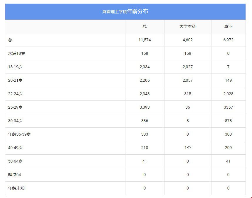Click 0 in 超过64 row's 毕业 column
The image size is (252, 198).
pyautogui.click(x=229, y=175)
